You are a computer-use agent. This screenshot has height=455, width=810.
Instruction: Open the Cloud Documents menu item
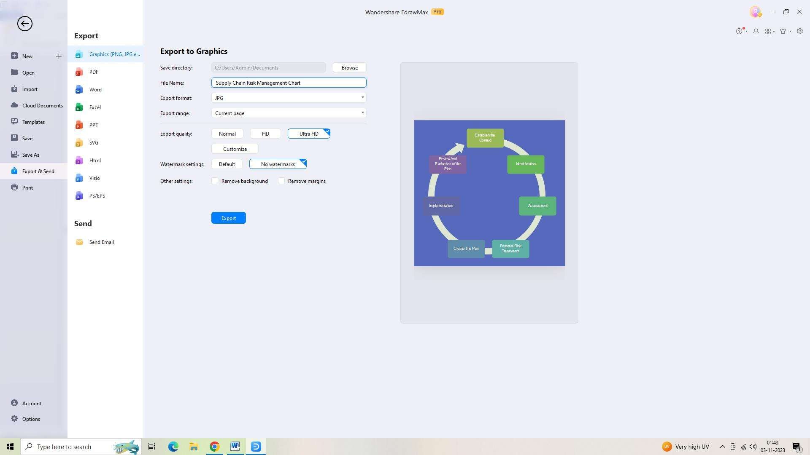click(x=42, y=105)
